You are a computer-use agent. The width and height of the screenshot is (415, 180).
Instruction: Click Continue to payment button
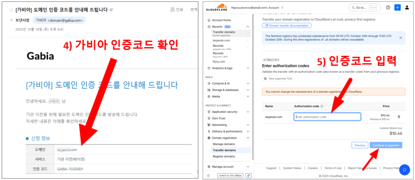(x=386, y=145)
